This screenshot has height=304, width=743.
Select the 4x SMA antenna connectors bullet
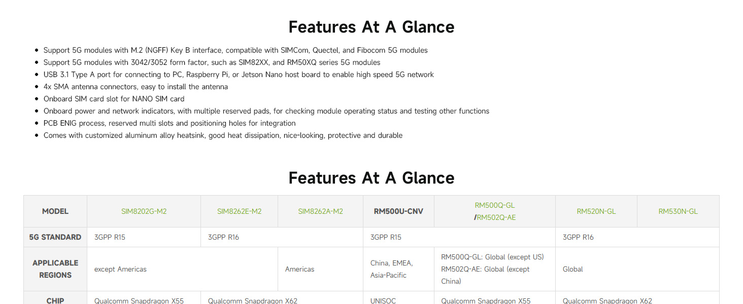136,87
